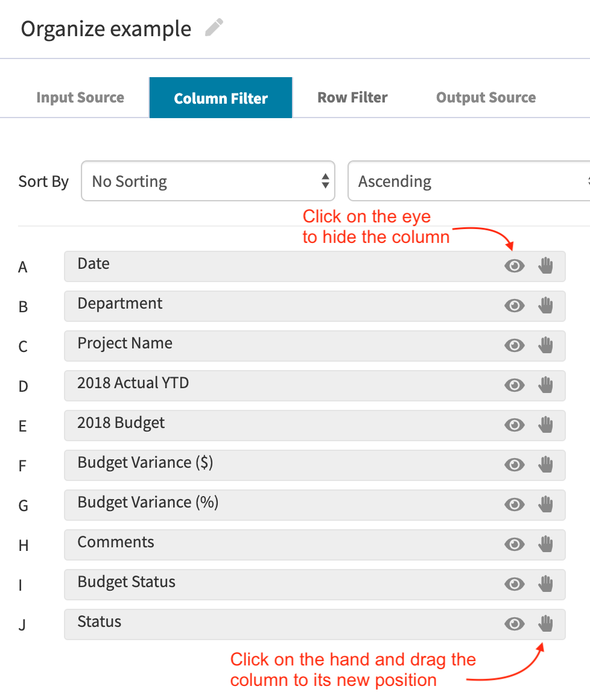Image resolution: width=590 pixels, height=698 pixels.
Task: Open the No Sorting dropdown
Action: tap(208, 181)
